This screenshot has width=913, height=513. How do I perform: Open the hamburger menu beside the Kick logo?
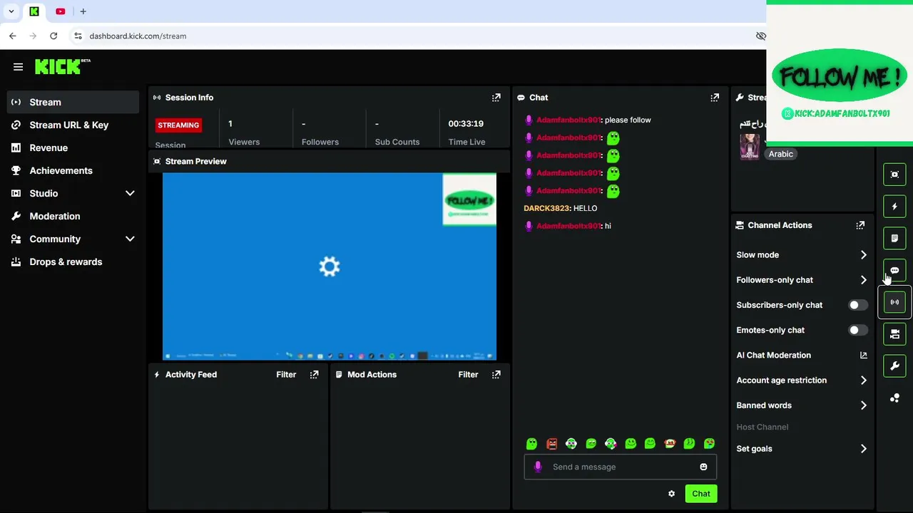(18, 67)
